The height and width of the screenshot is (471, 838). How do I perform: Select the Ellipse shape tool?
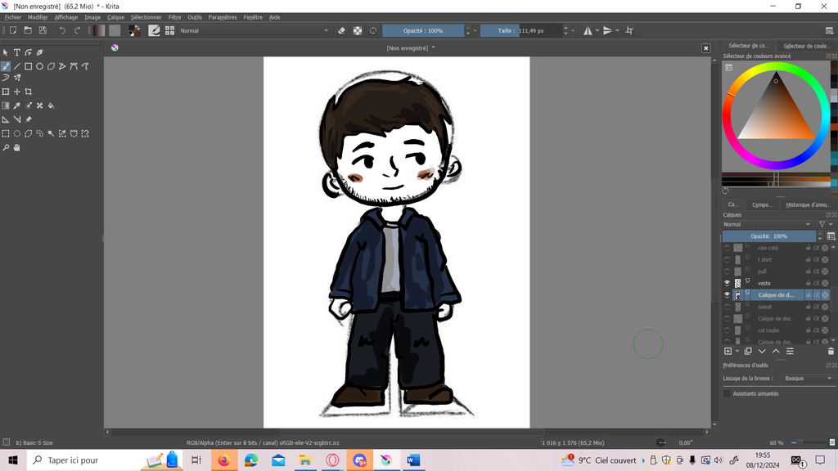coord(39,66)
